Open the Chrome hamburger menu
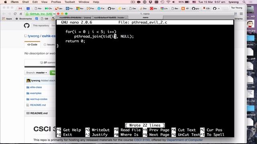257x144 pixels. 241,14
